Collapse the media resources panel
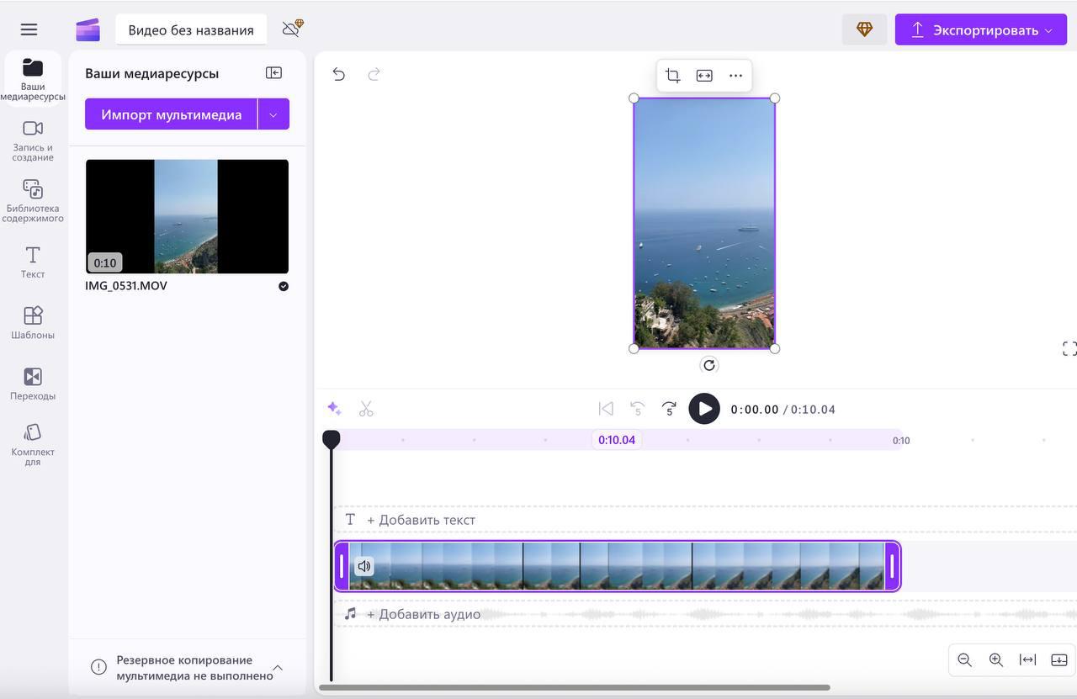The height and width of the screenshot is (699, 1077). point(273,73)
